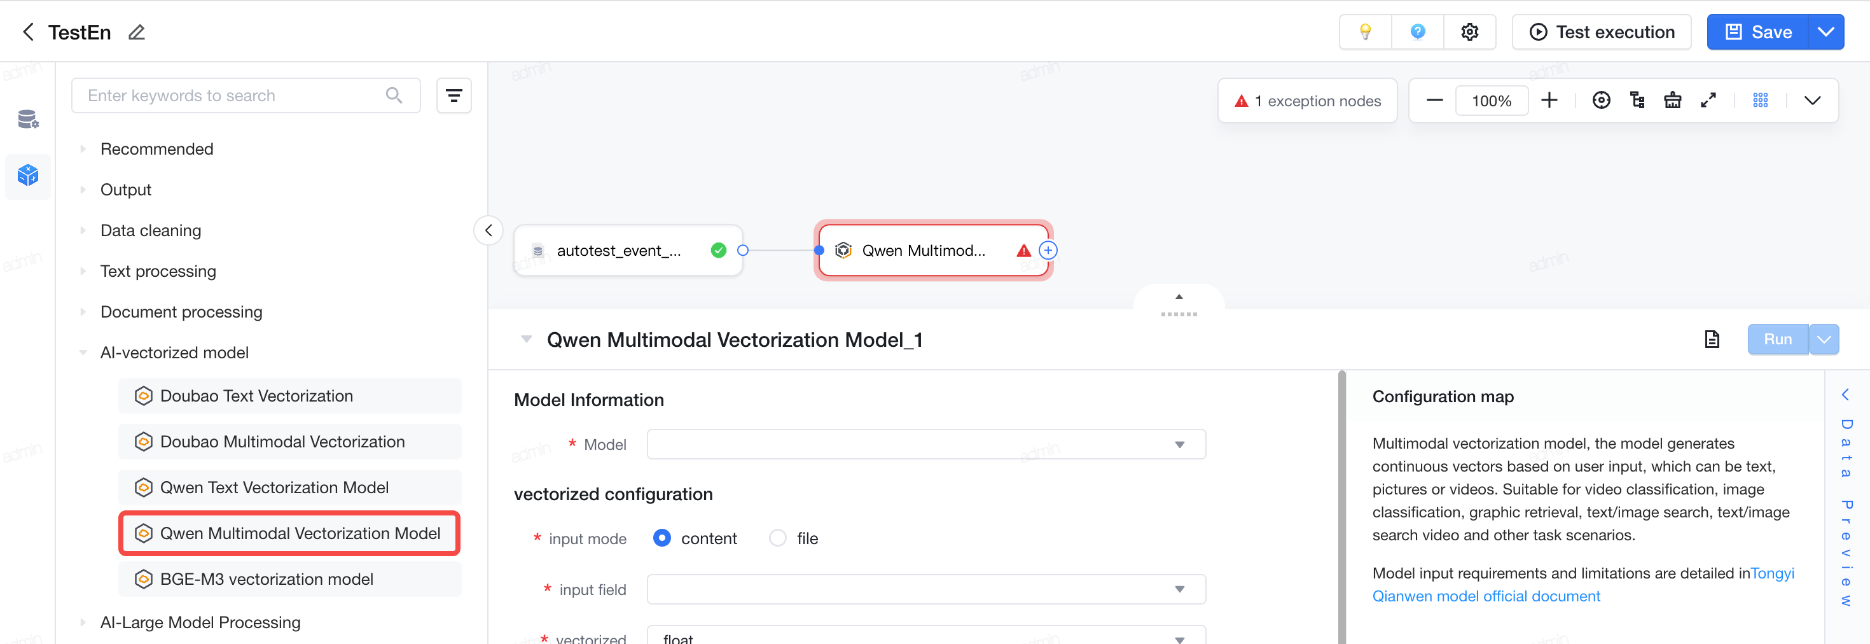Click the filter icon beside search box
This screenshot has width=1870, height=644.
454,96
